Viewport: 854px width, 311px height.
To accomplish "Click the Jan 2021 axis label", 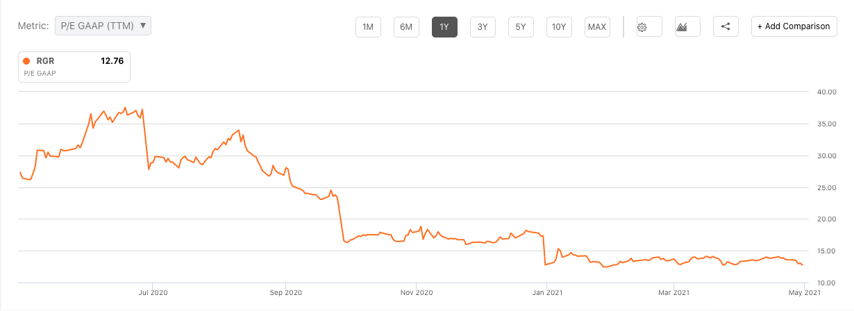I will (x=546, y=294).
